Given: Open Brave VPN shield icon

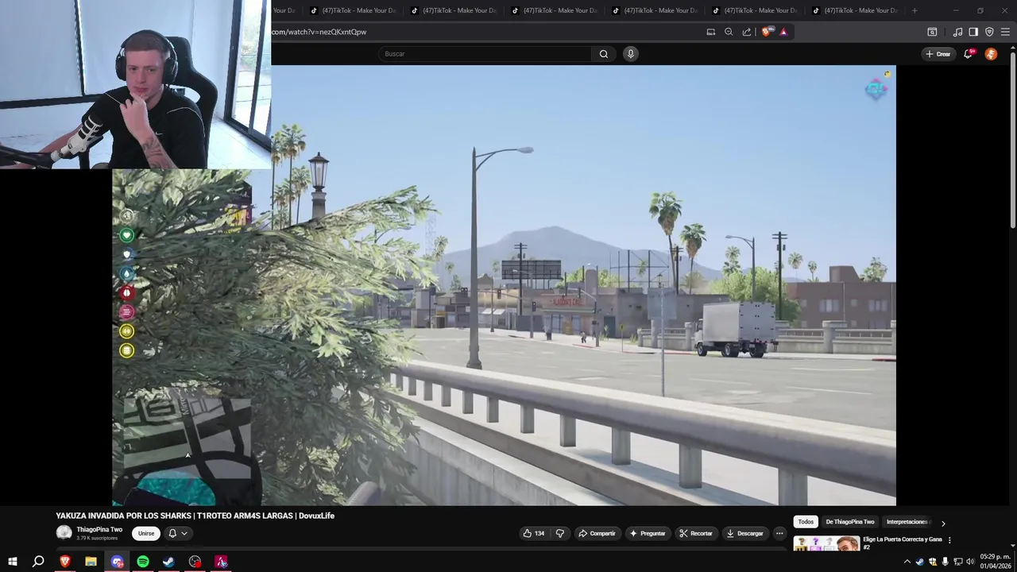Looking at the screenshot, I should pyautogui.click(x=989, y=32).
